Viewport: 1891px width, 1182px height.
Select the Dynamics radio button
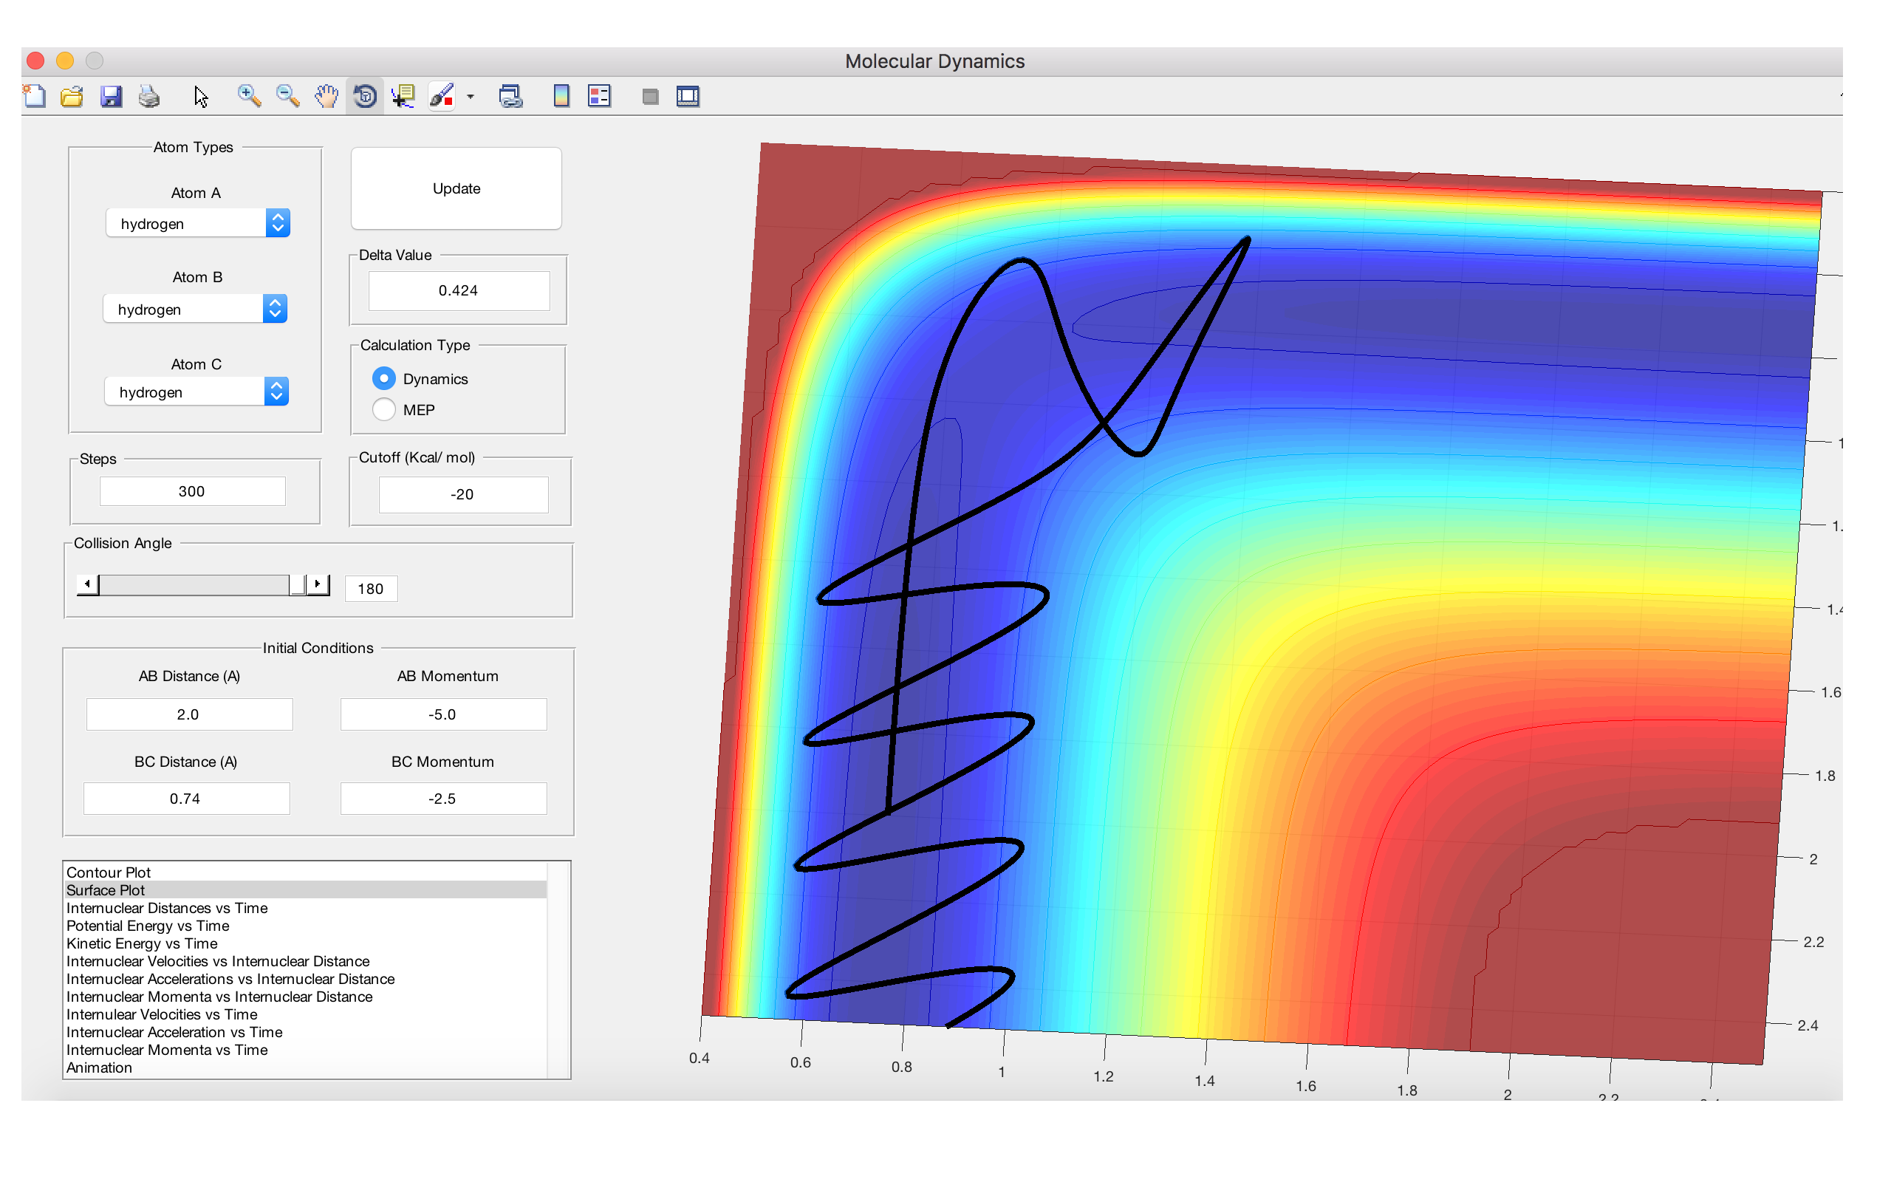click(x=383, y=378)
